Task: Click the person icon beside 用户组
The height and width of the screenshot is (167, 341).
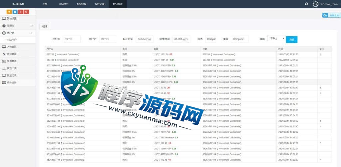Action: (4, 33)
